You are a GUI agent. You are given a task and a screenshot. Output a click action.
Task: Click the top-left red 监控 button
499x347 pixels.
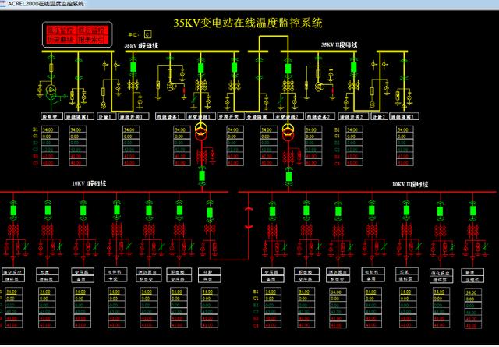click(61, 30)
